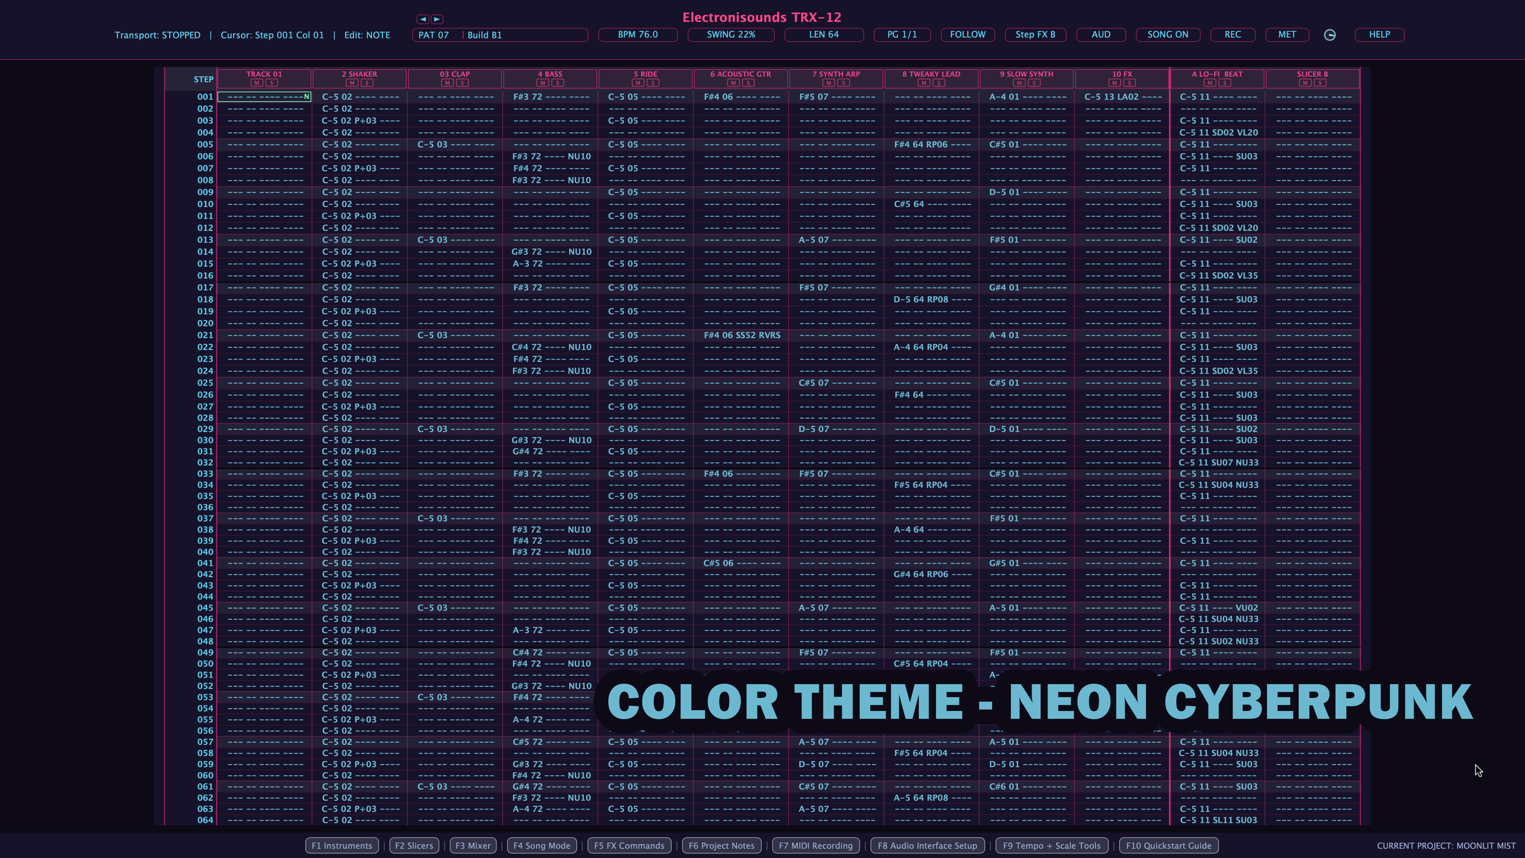Image resolution: width=1525 pixels, height=858 pixels.
Task: Go to the previous pattern arrow
Action: pos(423,19)
